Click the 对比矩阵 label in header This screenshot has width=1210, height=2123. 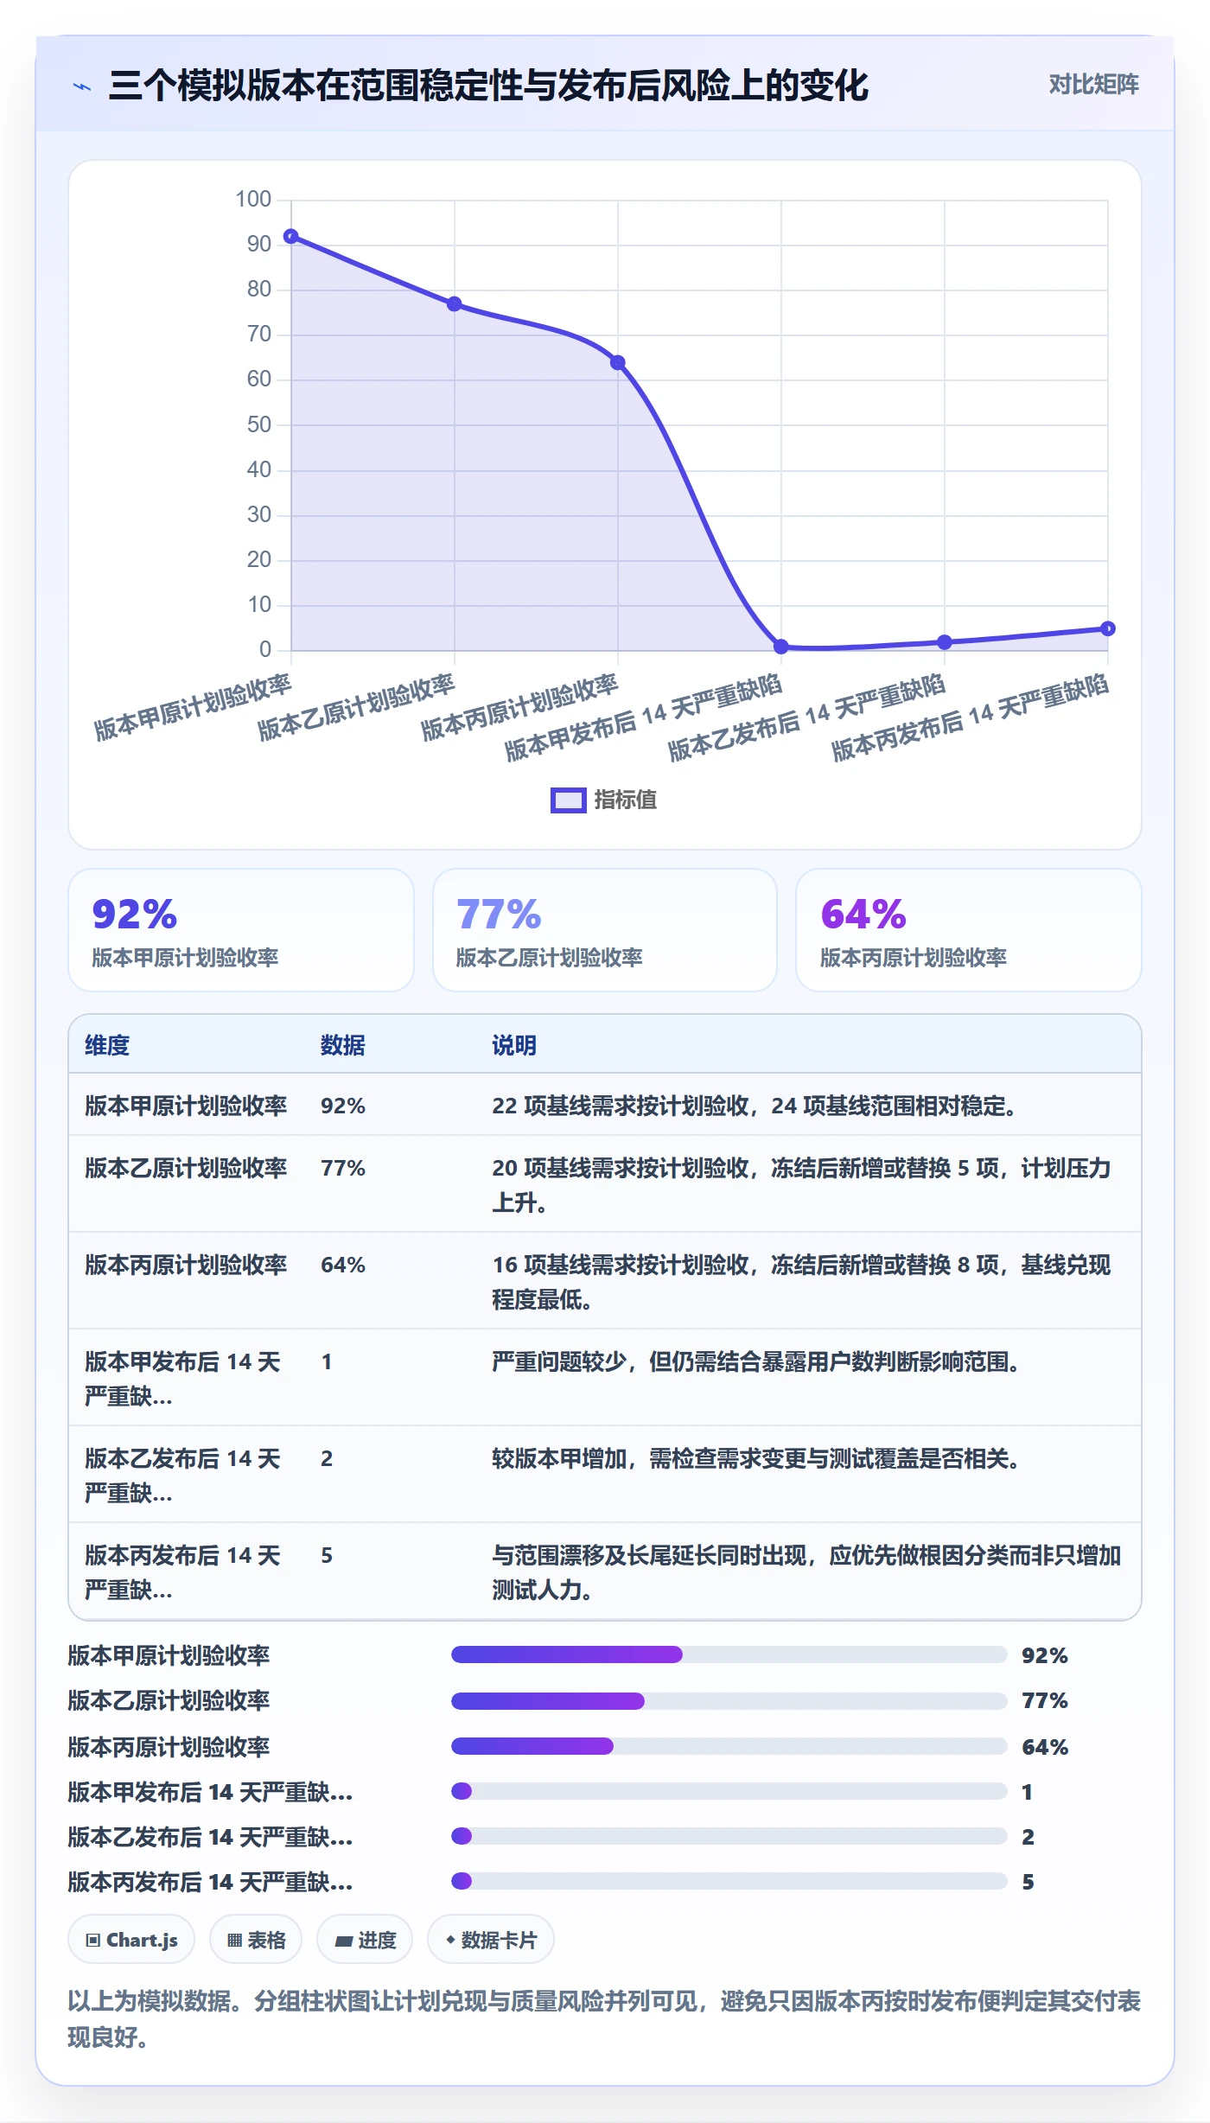point(1093,85)
